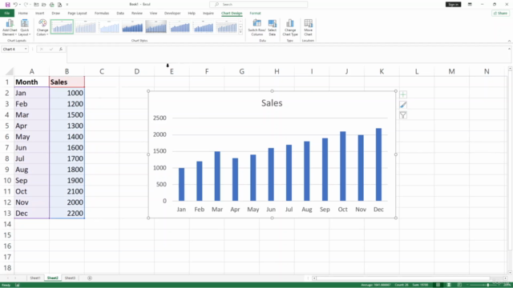Click the Share button
Viewport: 513px width, 288px height.
click(x=500, y=13)
